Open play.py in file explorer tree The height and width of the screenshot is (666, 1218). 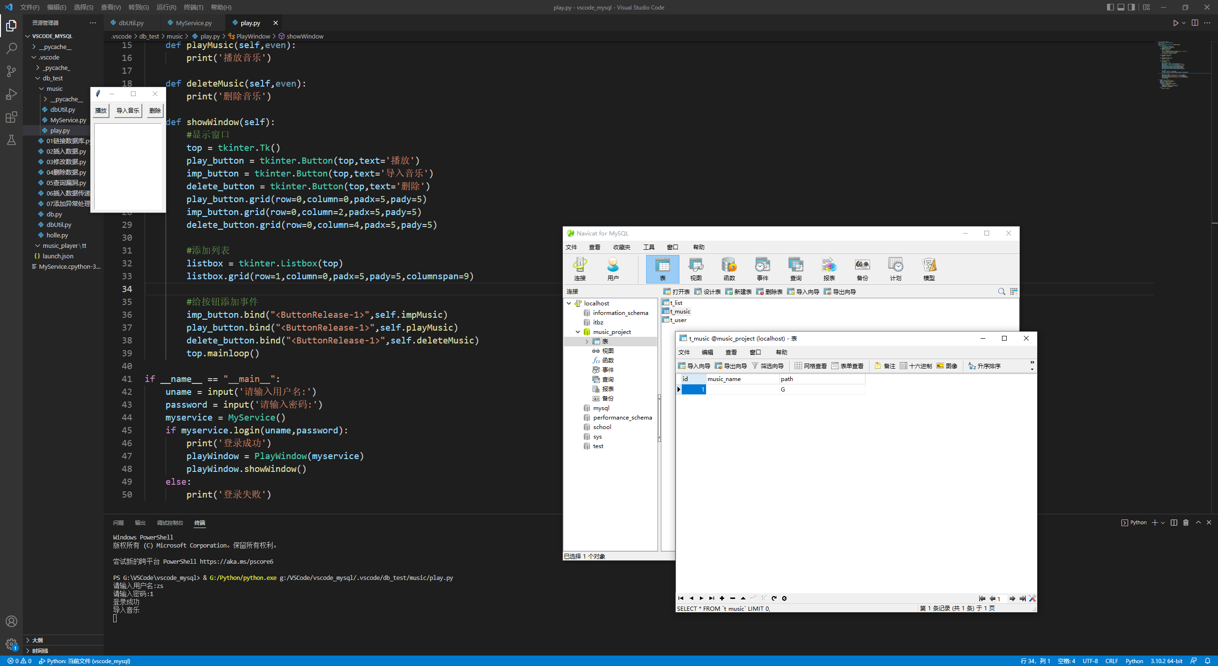tap(60, 130)
